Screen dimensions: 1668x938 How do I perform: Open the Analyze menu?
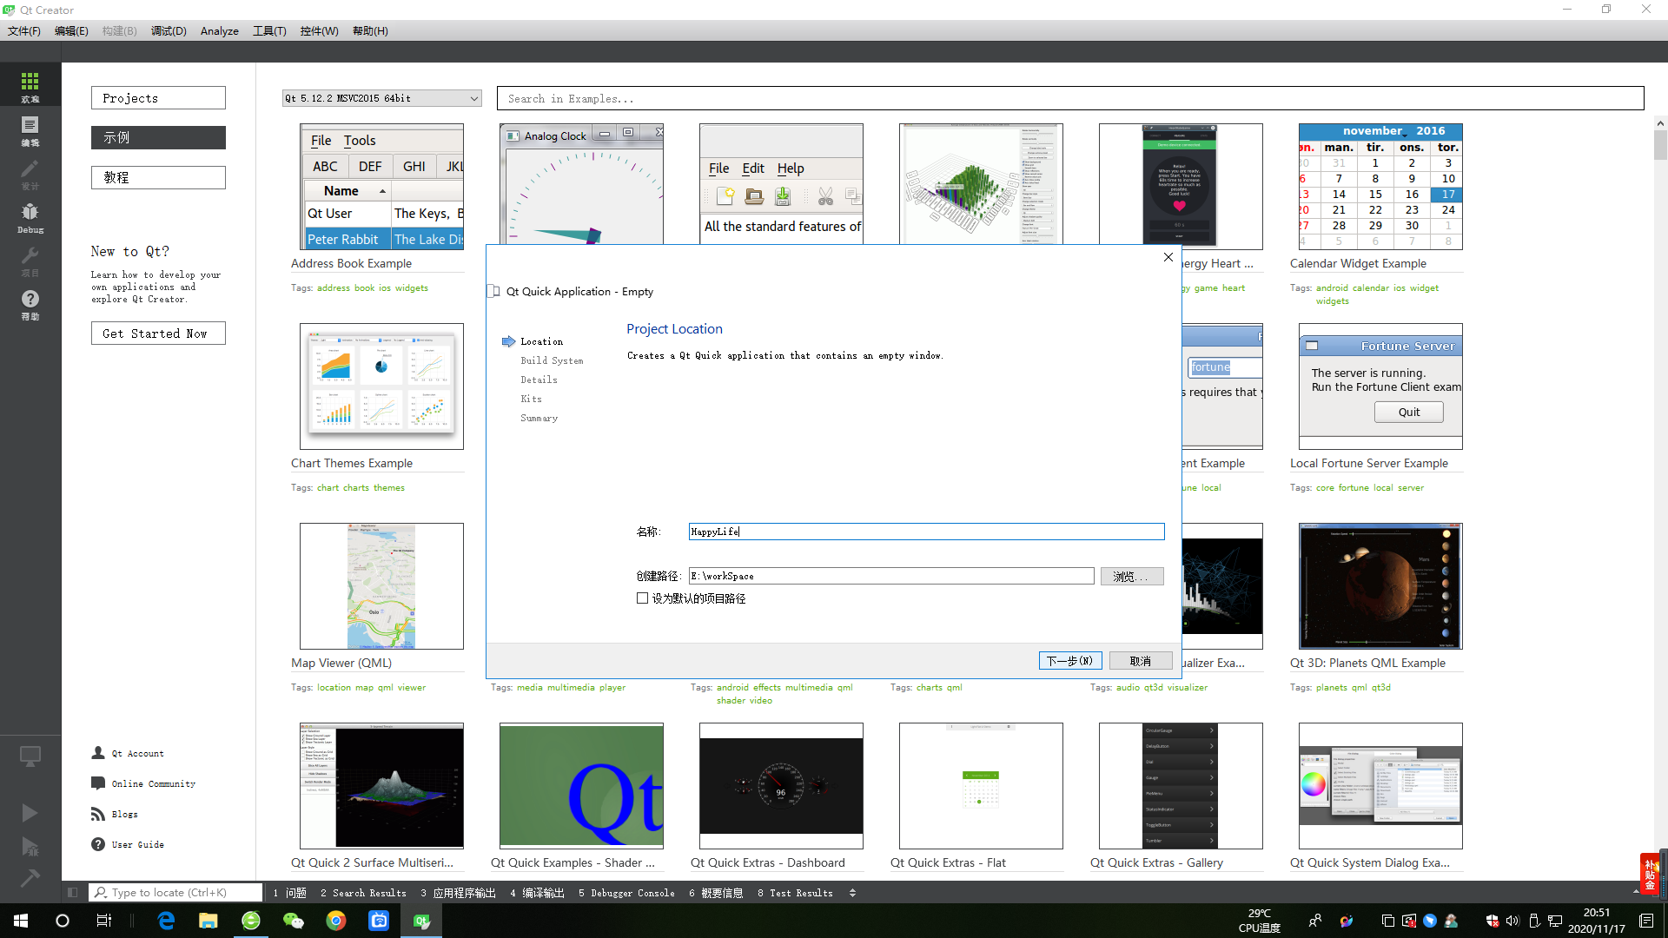tap(220, 30)
